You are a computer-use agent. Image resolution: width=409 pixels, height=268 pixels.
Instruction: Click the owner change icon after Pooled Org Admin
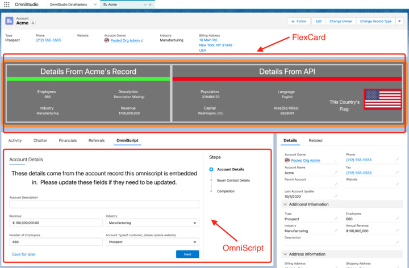point(142,40)
